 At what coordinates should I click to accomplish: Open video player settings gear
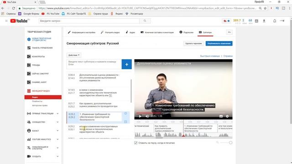[x=227, y=116]
